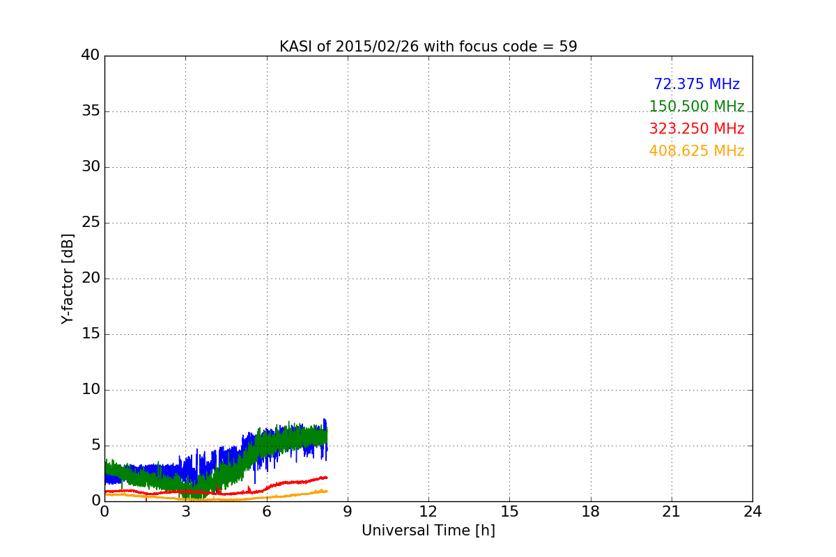This screenshot has width=836, height=557.
Task: Select the 150.500 MHz legend label
Action: 697,107
